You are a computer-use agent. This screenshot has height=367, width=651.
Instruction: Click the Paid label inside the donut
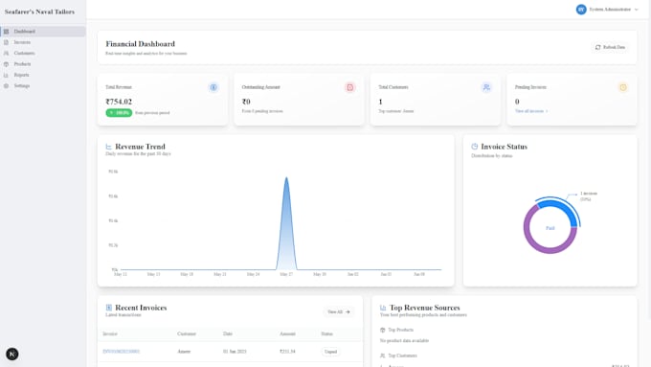[x=550, y=228]
